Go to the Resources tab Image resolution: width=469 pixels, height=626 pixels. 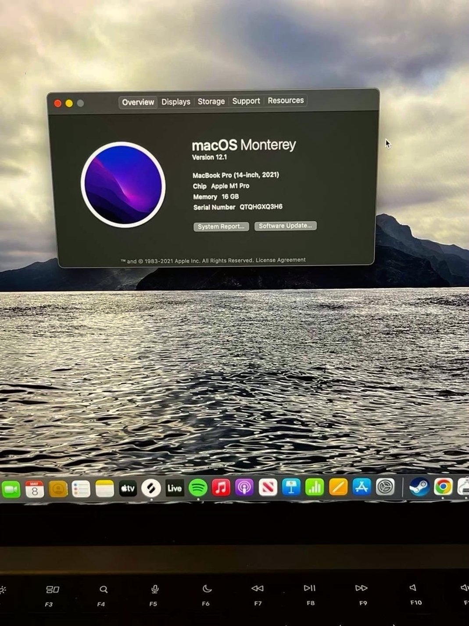286,101
